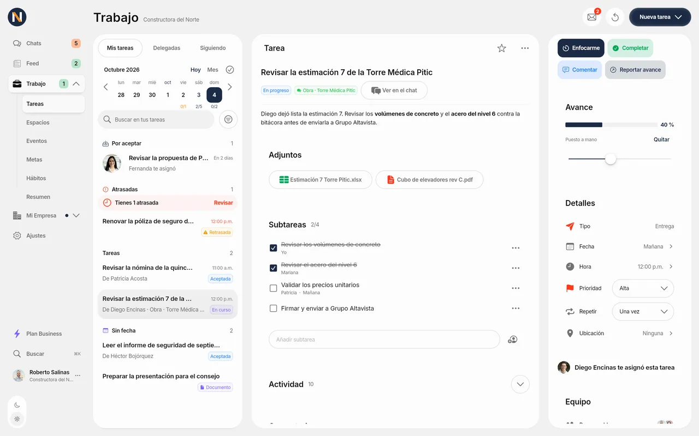Click Revisar link for overdue task
The image size is (699, 436).
point(223,203)
